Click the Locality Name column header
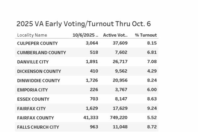This screenshot has width=198, height=132. (x=32, y=35)
